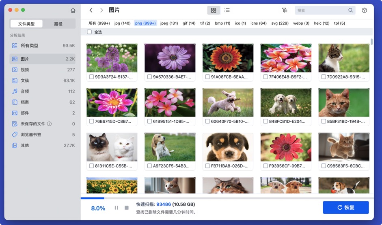Filter by gif (14)
This screenshot has height=225, width=382.
coord(189,23)
